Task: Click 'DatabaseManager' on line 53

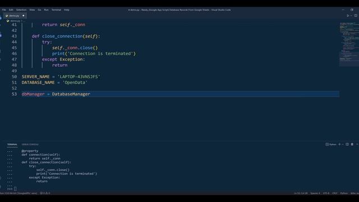Action: (71, 94)
